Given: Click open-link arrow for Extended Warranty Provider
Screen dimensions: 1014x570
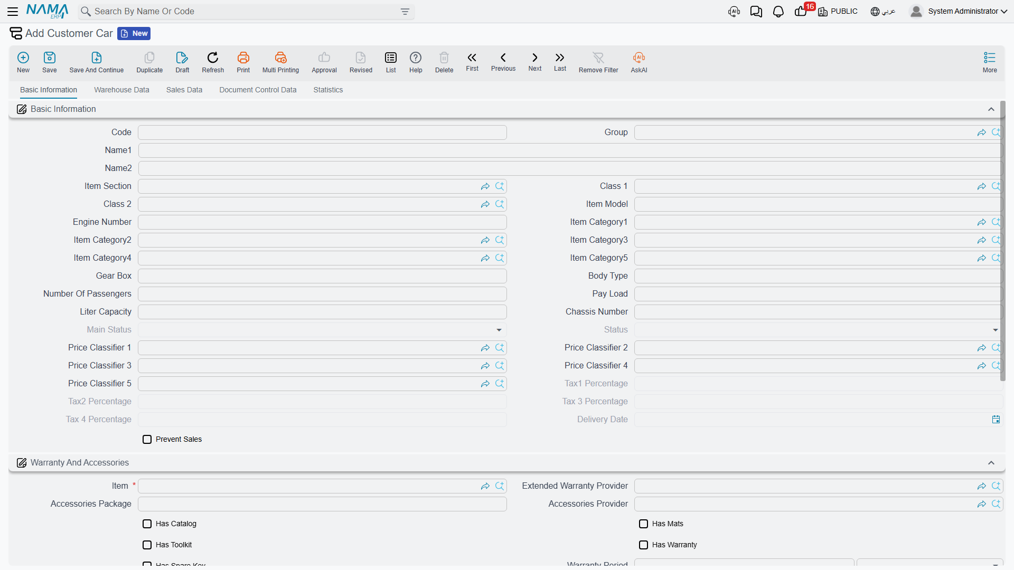Looking at the screenshot, I should (x=982, y=486).
